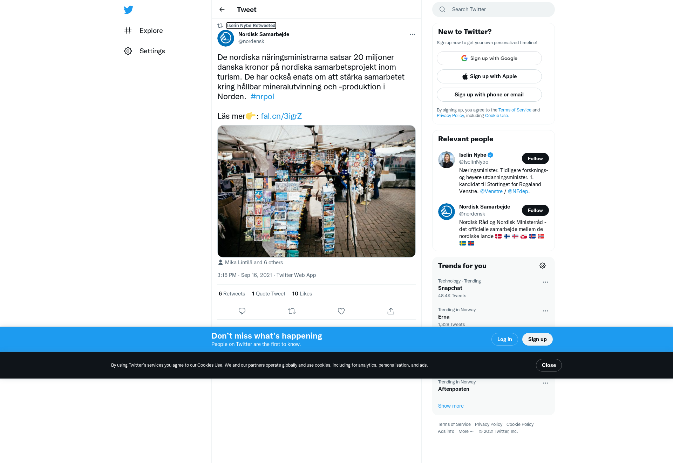Open the market photo in the tweet
This screenshot has height=463, width=673.
click(x=317, y=191)
